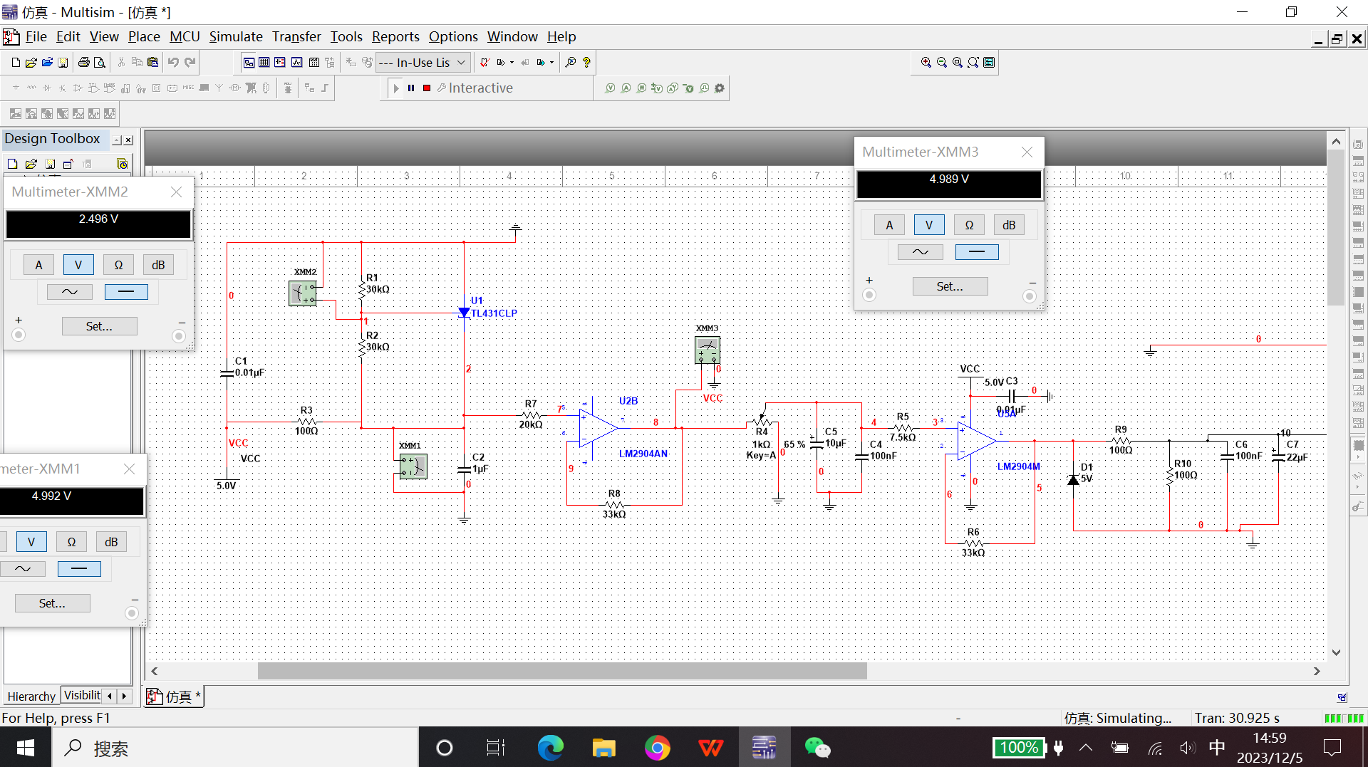Toggle the Design Toolbox view icon
This screenshot has height=767, width=1368.
[x=249, y=63]
